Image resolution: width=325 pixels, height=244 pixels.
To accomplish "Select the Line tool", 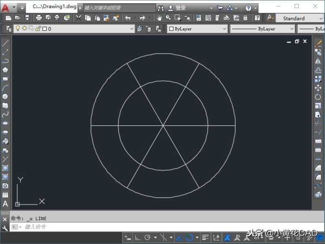I will 4,43.
